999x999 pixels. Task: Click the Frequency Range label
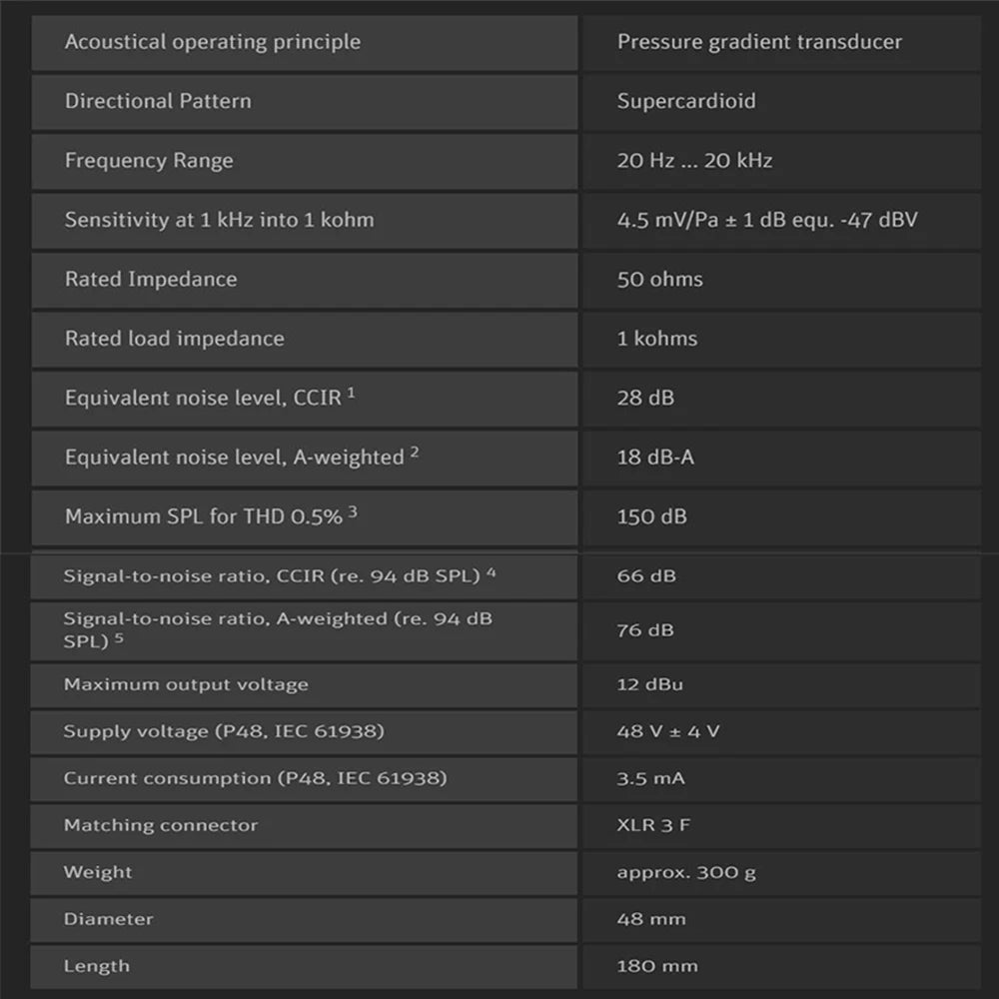coord(149,161)
